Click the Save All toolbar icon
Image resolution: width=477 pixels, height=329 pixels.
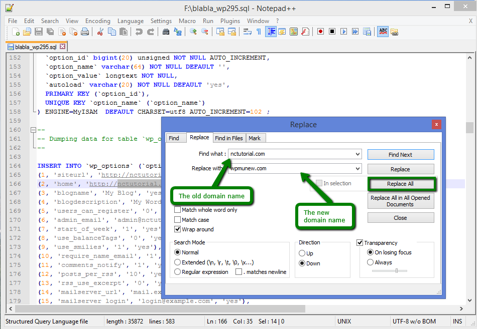(x=50, y=32)
